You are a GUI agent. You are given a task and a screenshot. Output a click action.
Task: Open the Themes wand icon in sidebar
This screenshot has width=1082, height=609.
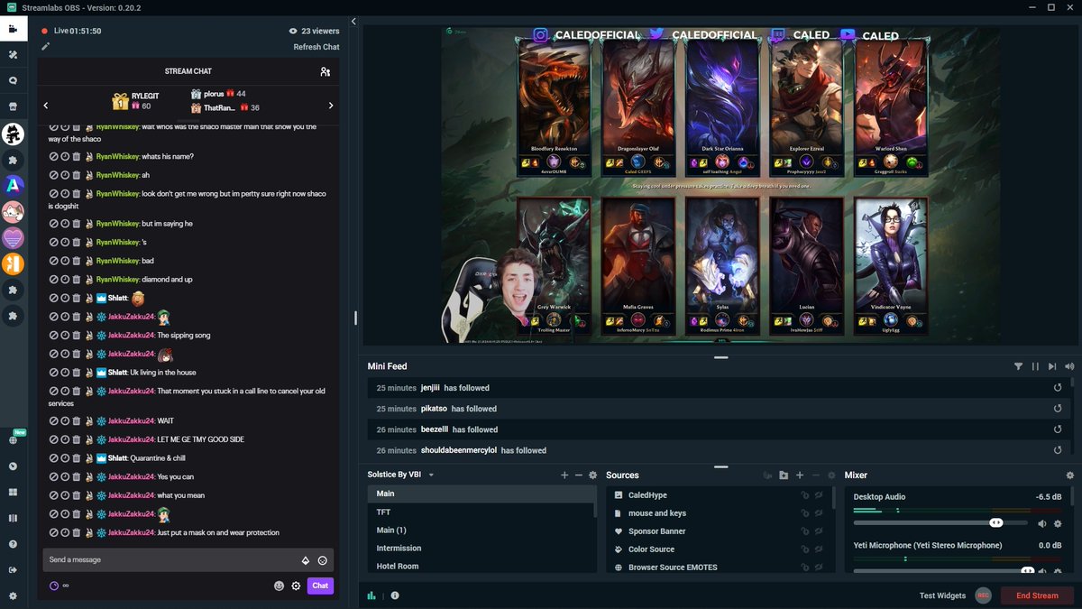click(x=13, y=55)
